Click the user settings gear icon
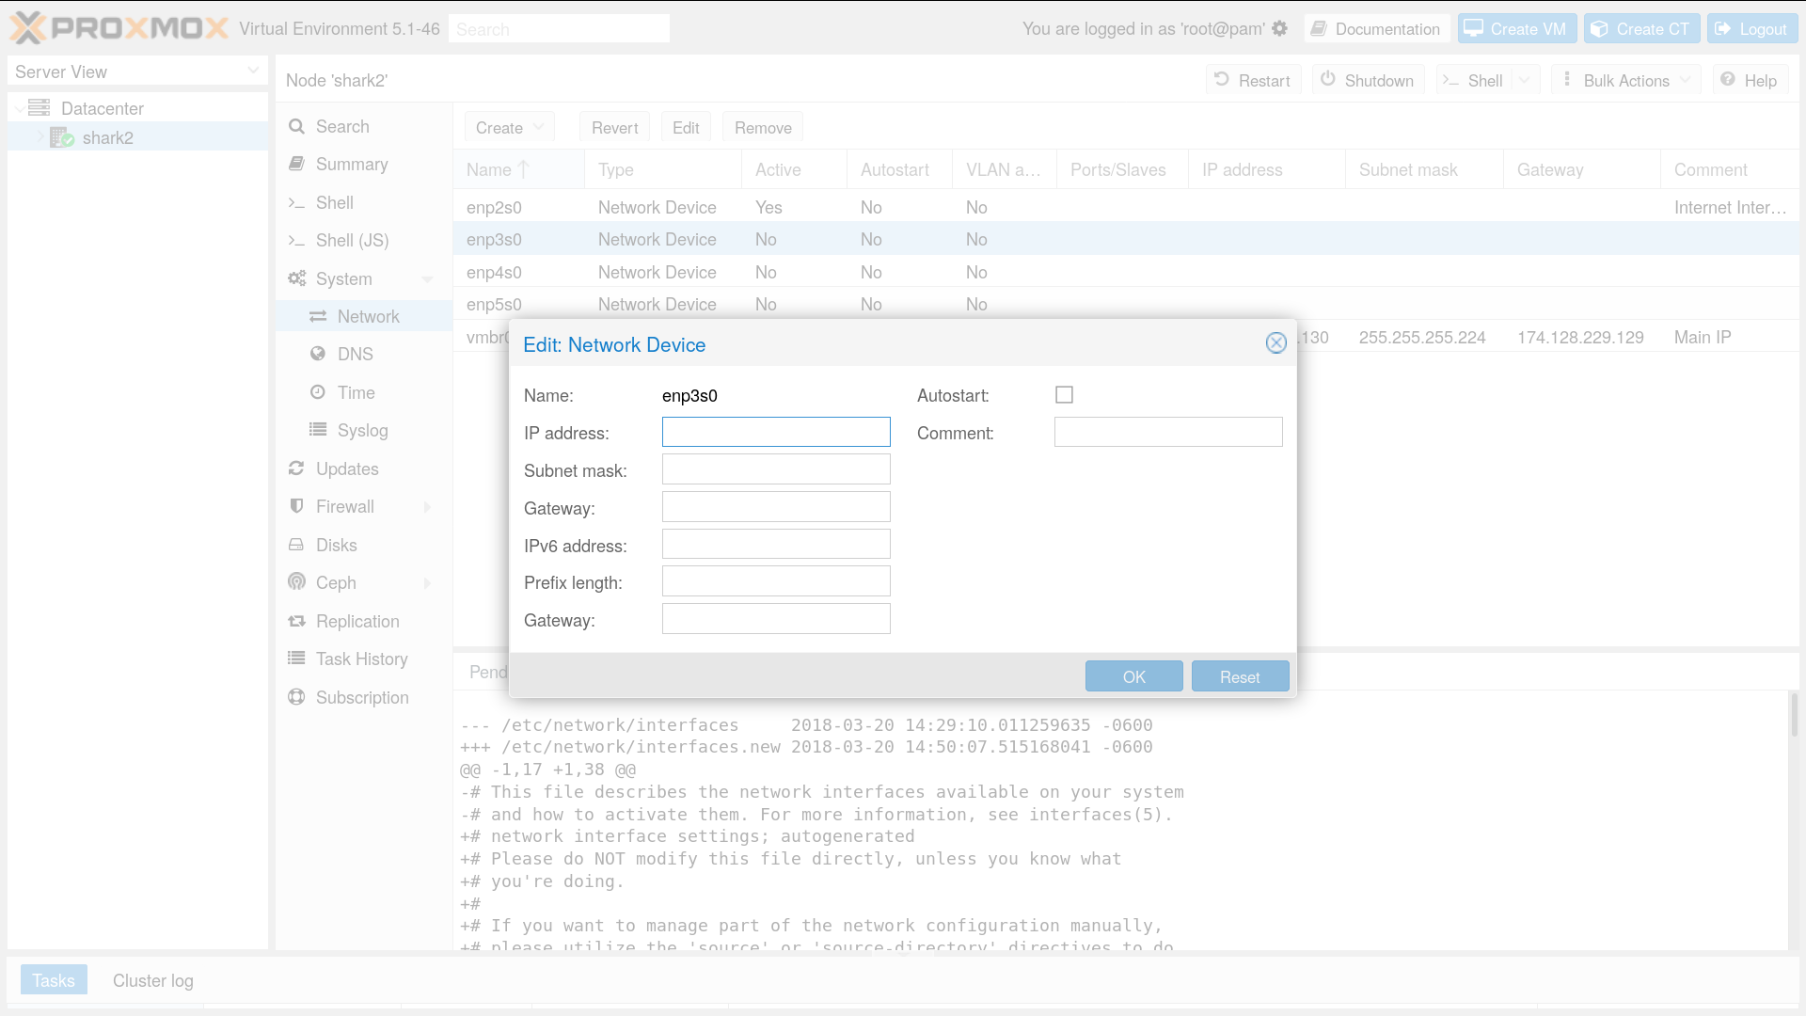Screen dimensions: 1806x1016 point(1279,28)
